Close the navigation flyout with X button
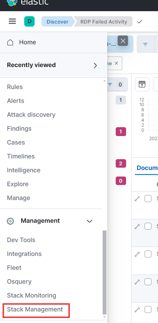158x323 pixels. [123, 41]
